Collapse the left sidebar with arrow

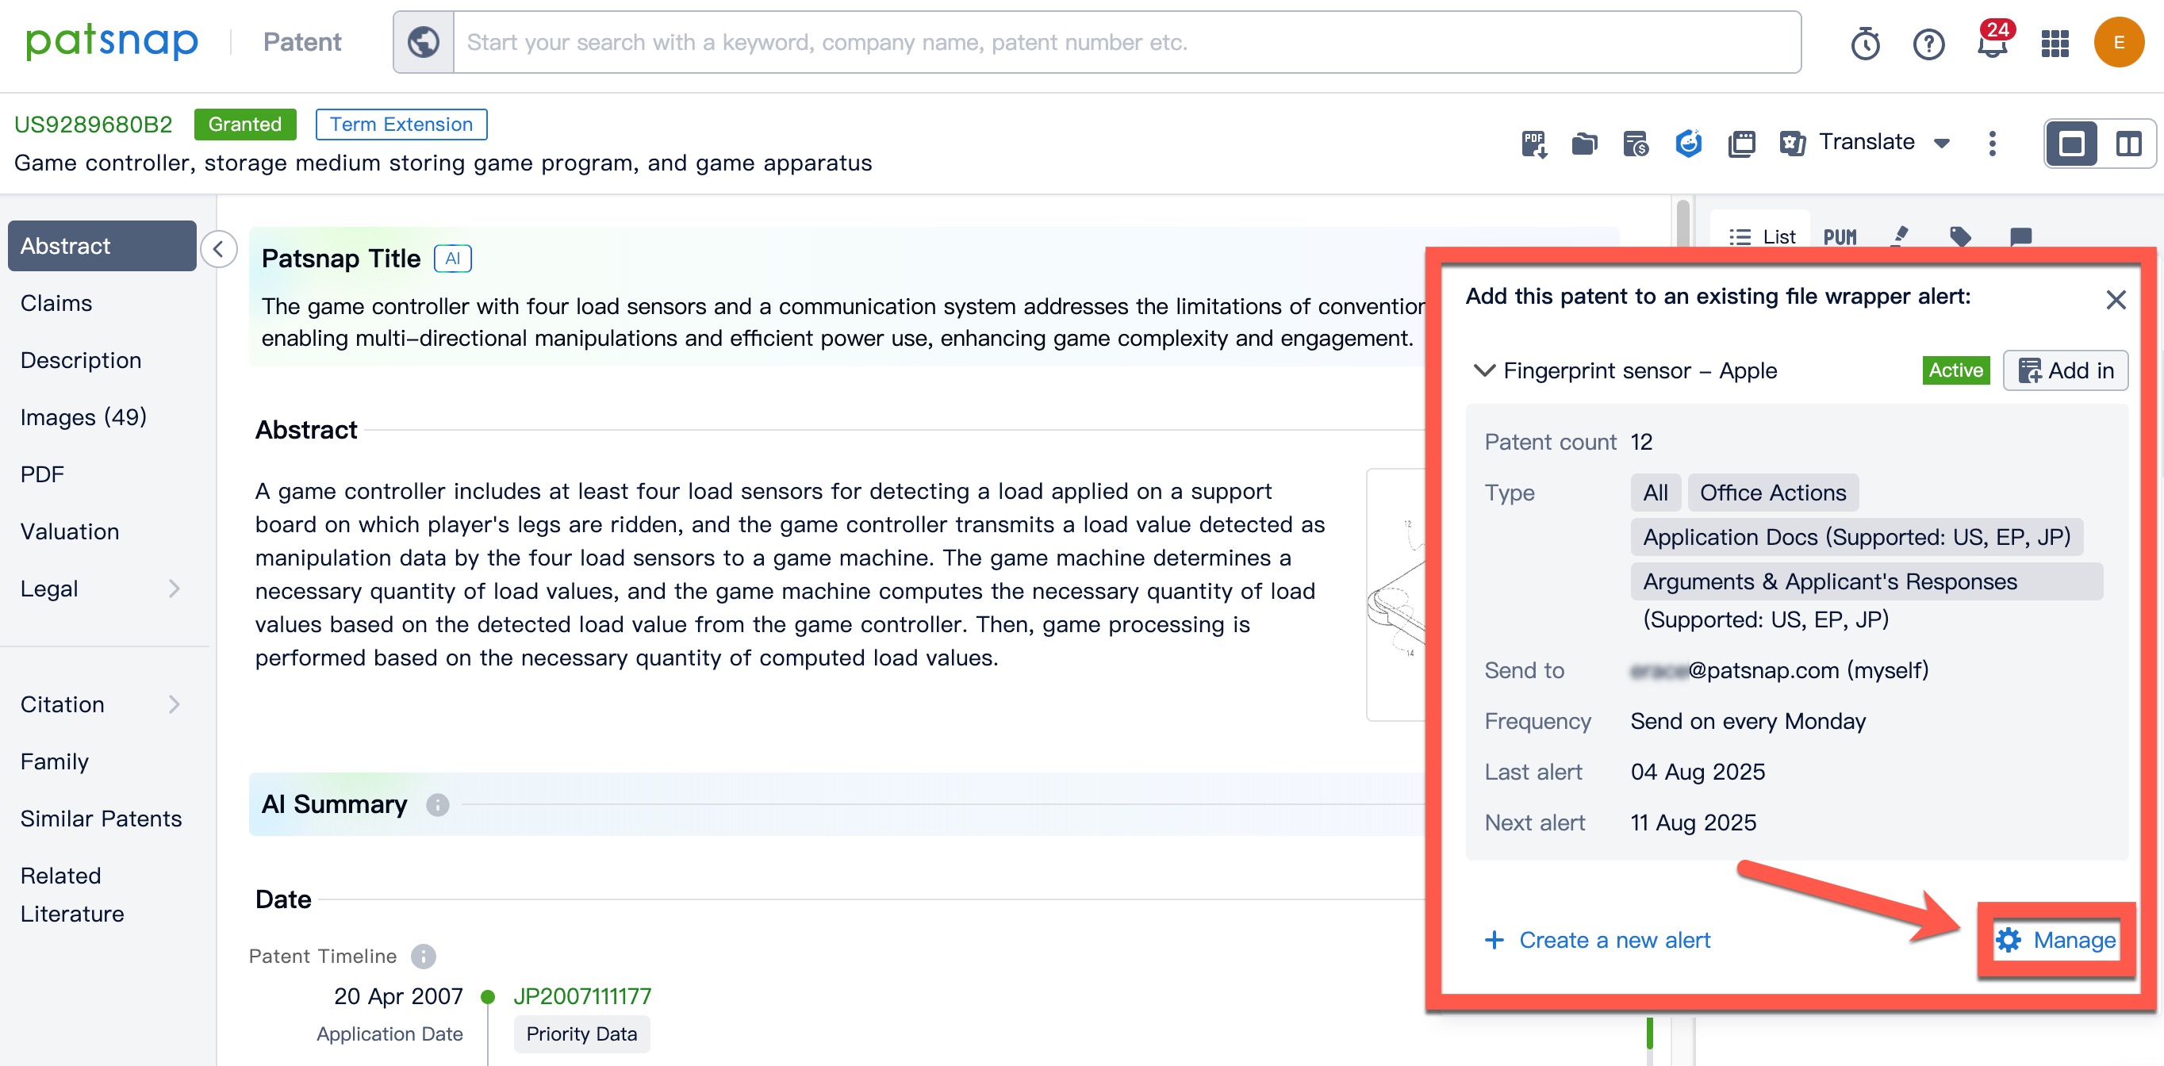tap(218, 248)
